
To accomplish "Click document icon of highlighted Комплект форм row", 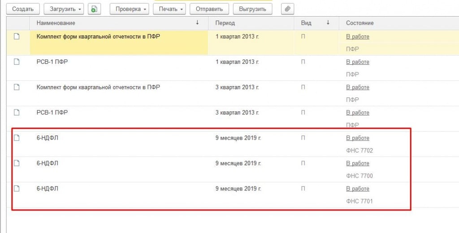I will coord(17,36).
